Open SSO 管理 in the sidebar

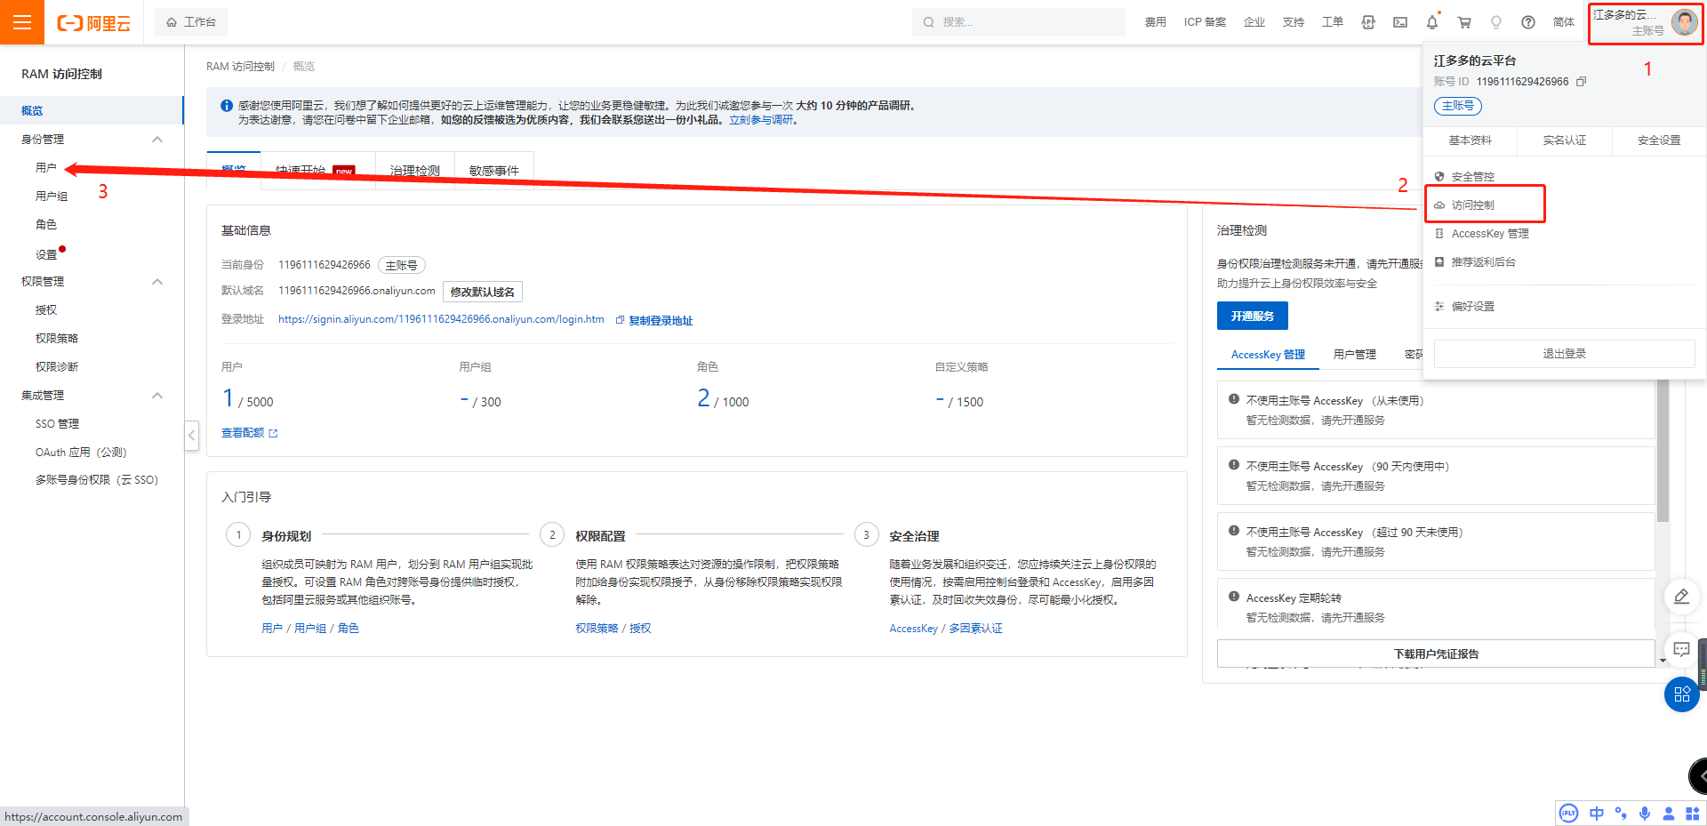point(57,424)
